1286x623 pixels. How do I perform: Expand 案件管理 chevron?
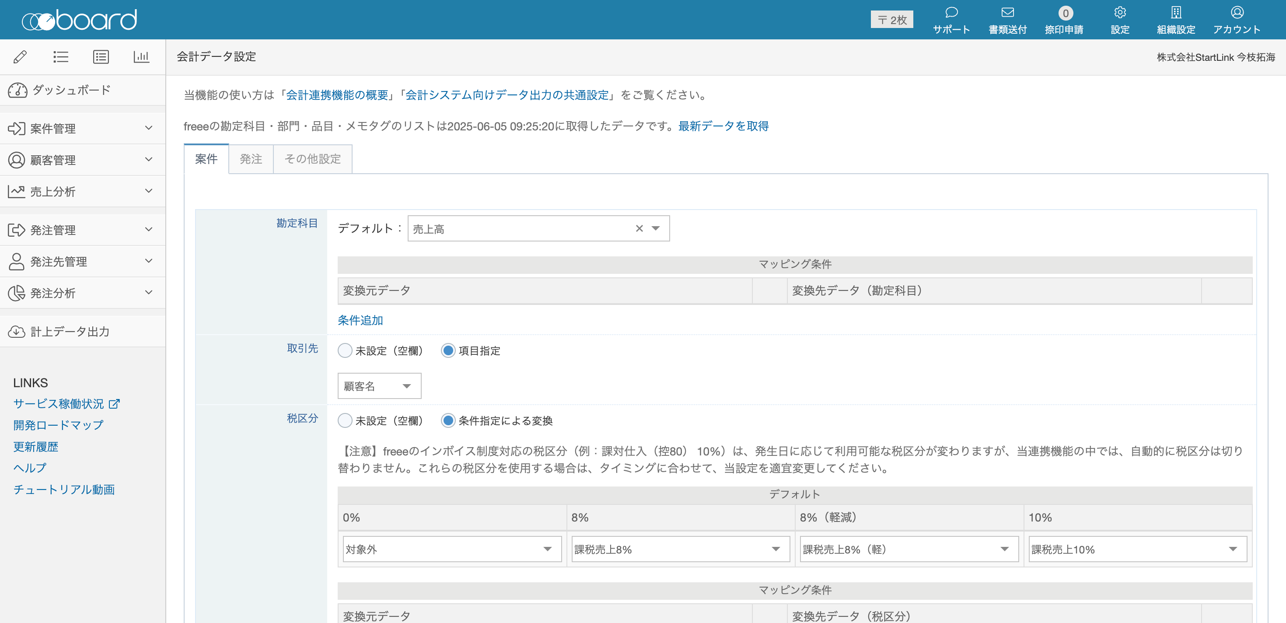(x=149, y=128)
